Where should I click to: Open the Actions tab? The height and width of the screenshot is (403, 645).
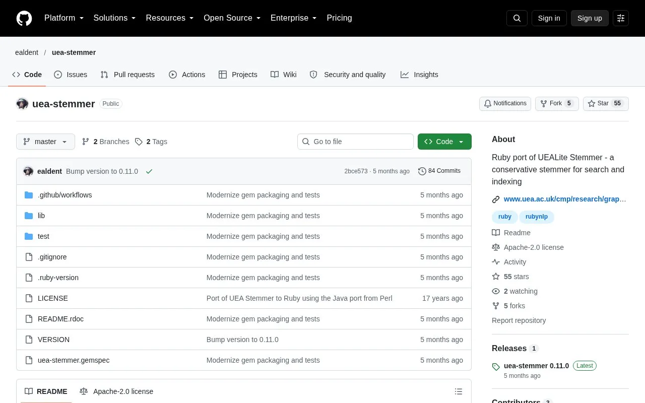click(x=187, y=75)
